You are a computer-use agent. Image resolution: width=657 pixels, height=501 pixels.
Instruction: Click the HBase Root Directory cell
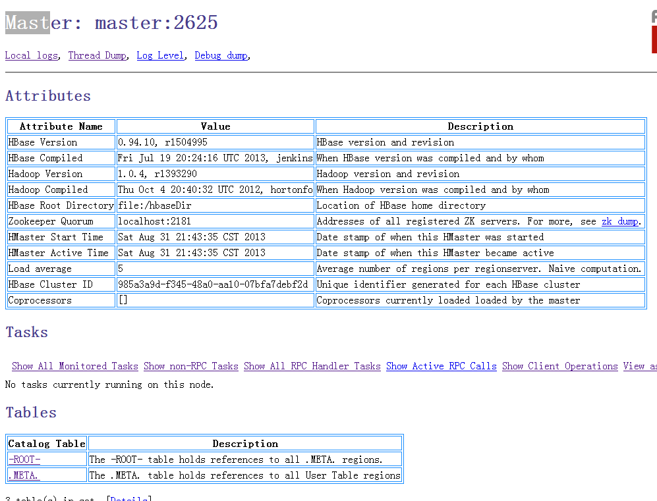coord(61,205)
